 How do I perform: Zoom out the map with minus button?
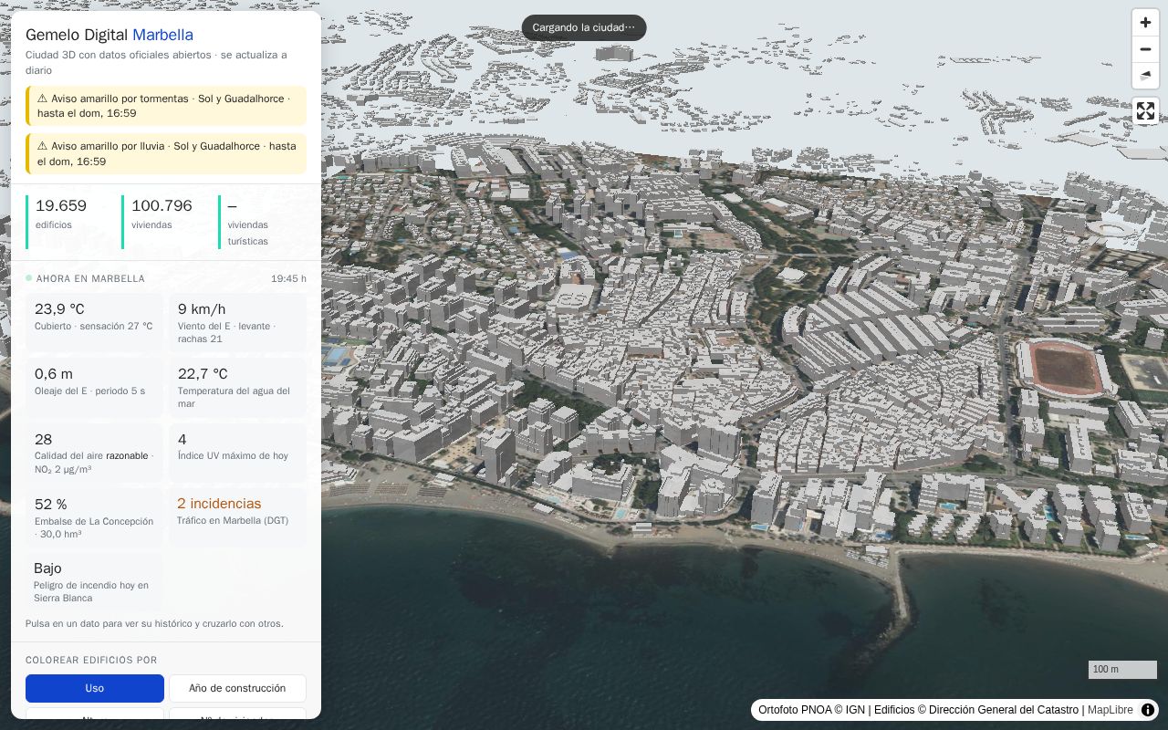(x=1145, y=49)
